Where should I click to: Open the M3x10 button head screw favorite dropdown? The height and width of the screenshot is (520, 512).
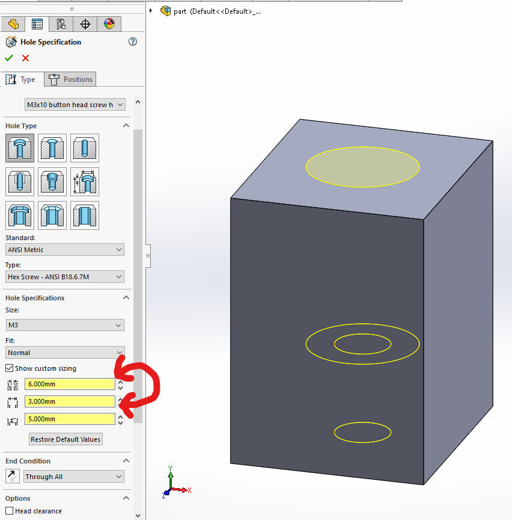[x=75, y=105]
